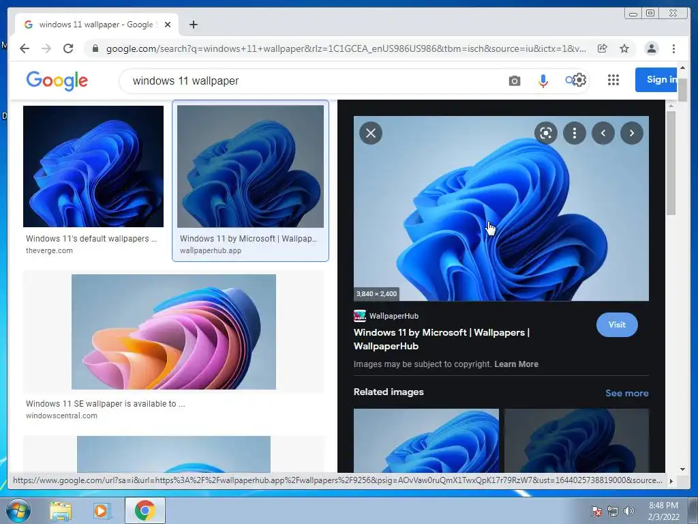Click See more related images
Image resolution: width=698 pixels, height=524 pixels.
tap(626, 393)
